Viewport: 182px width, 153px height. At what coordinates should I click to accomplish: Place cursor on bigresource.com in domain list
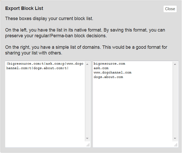(109, 64)
